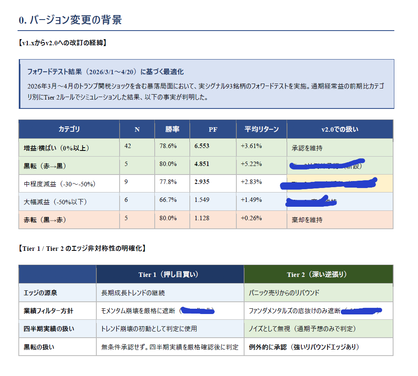Click the N value 42
Screen dimensions: 418x376
click(x=128, y=146)
